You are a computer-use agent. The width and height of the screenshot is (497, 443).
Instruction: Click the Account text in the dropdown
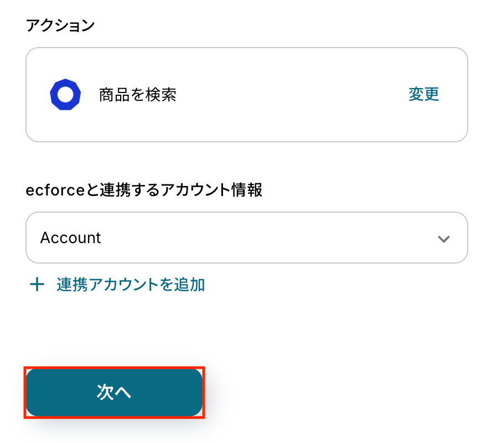70,238
